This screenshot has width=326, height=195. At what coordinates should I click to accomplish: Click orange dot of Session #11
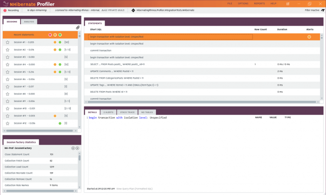pyautogui.click(x=55, y=116)
